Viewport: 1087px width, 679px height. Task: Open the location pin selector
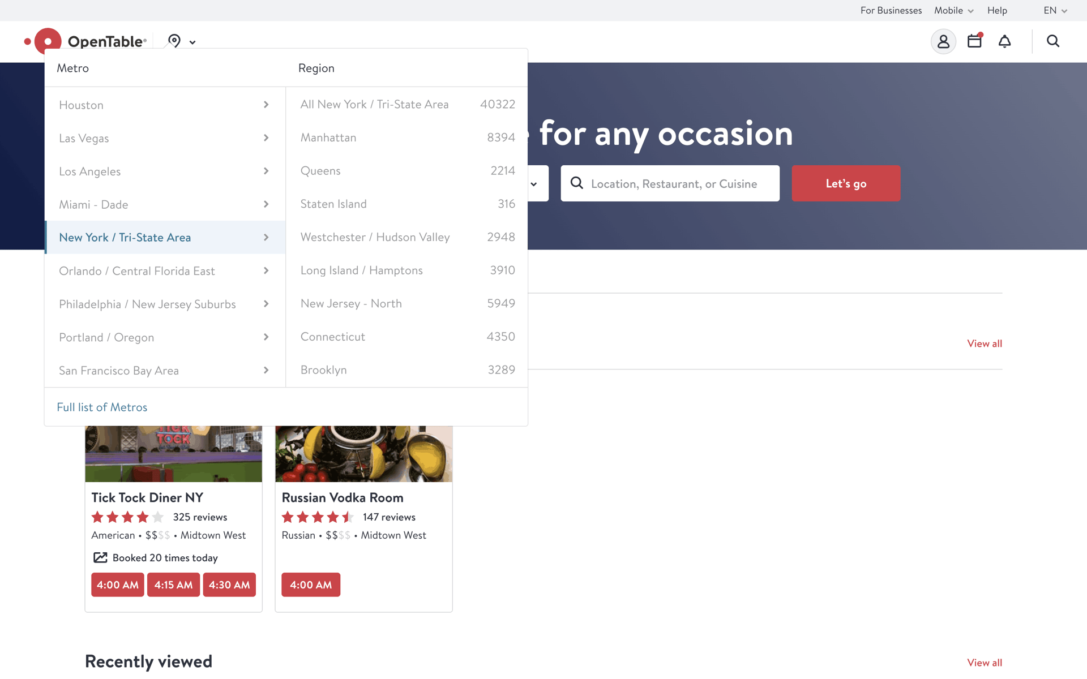(181, 41)
